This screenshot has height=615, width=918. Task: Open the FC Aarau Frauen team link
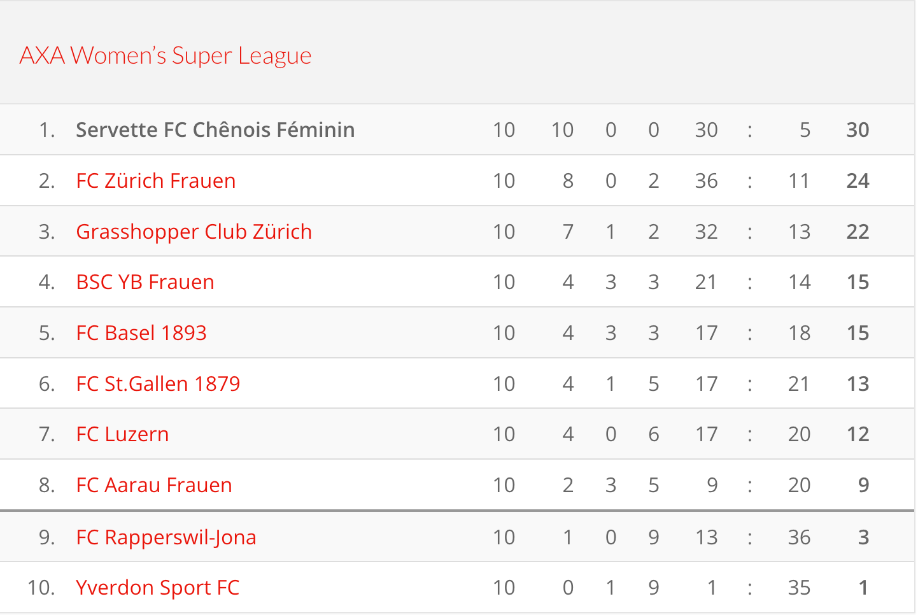pyautogui.click(x=154, y=485)
